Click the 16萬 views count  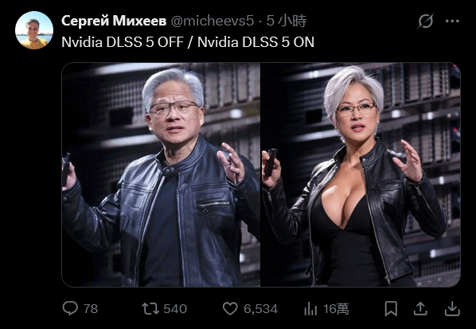(336, 309)
